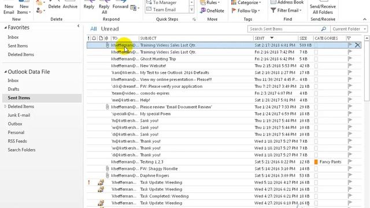
Task: Open the Categorize dropdown
Action: [246, 2]
